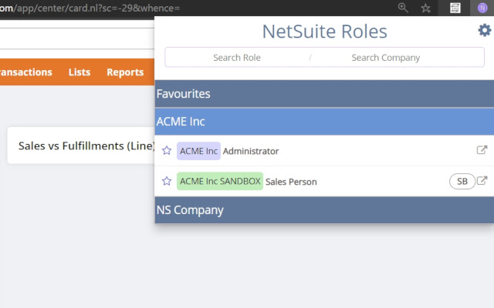Screen dimensions: 494x308
Task: Select the ACME Inc purple company tag
Action: pos(198,151)
